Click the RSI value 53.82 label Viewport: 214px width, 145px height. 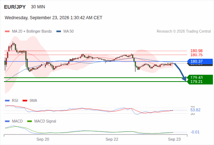(196, 110)
